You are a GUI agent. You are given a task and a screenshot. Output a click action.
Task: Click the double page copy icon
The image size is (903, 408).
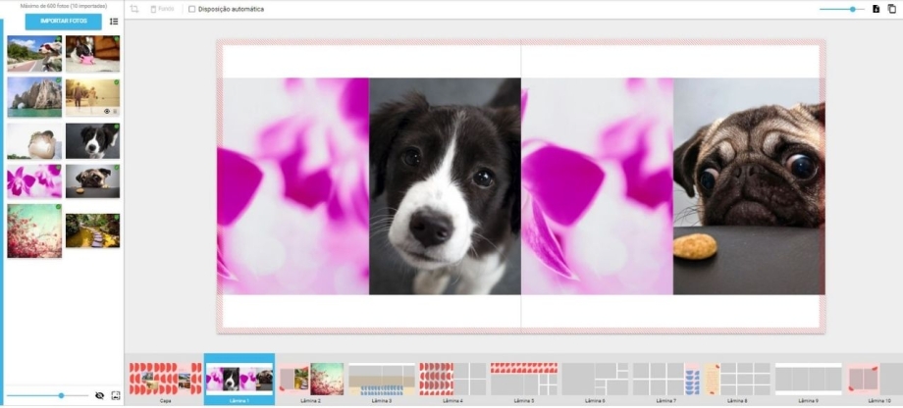pyautogui.click(x=891, y=9)
